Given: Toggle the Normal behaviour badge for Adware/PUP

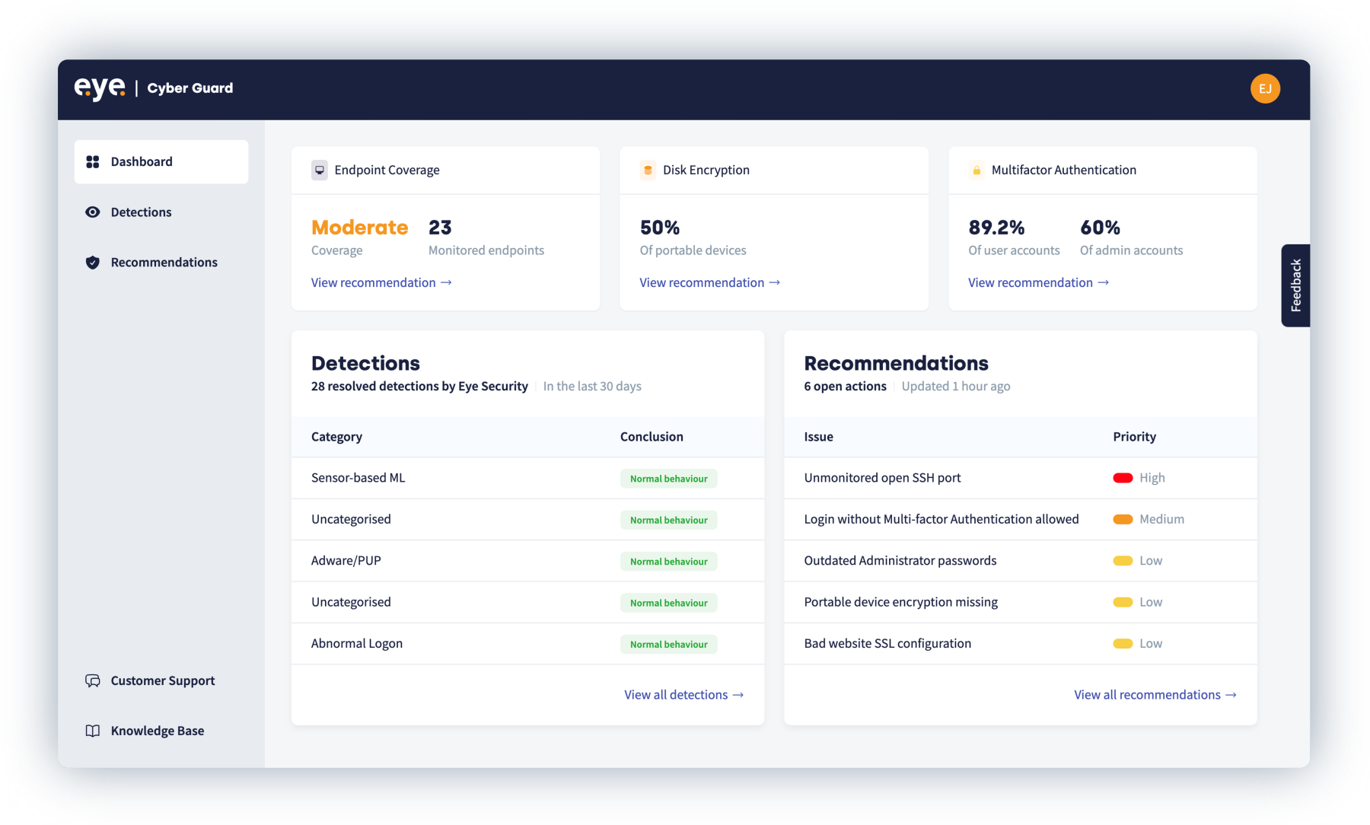Looking at the screenshot, I should pyautogui.click(x=668, y=561).
